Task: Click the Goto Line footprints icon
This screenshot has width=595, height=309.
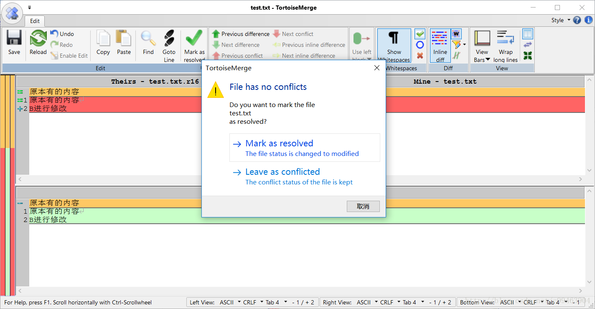Action: [x=169, y=38]
